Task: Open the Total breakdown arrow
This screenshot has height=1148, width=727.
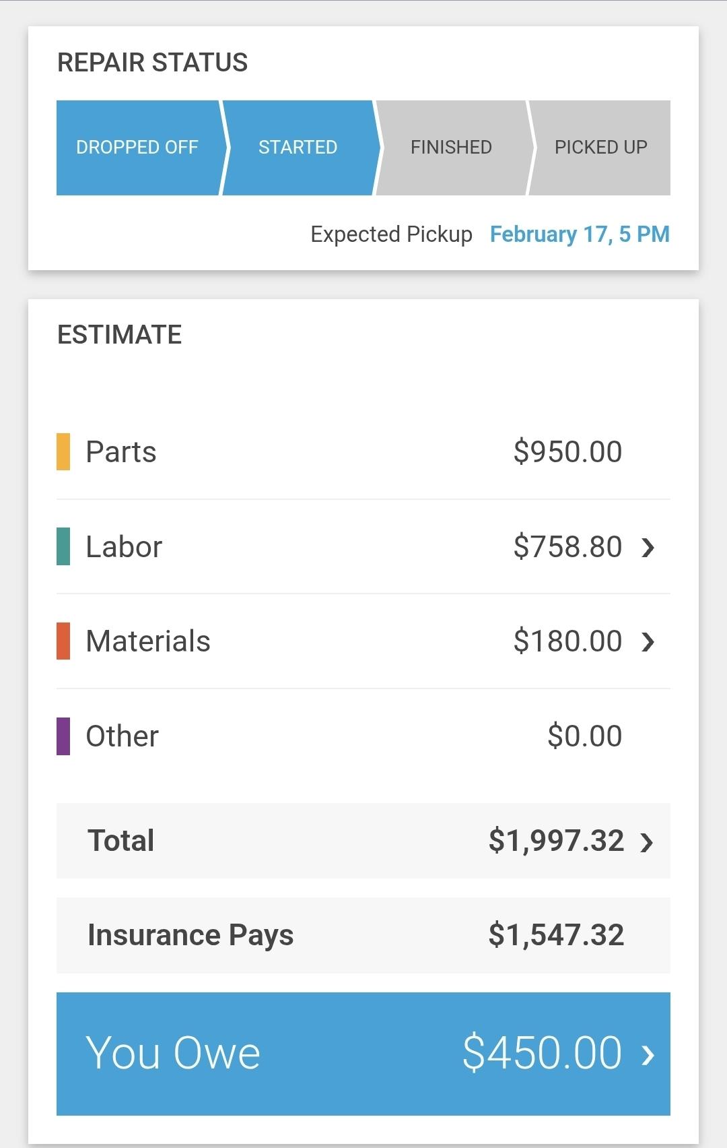Action: pyautogui.click(x=647, y=841)
